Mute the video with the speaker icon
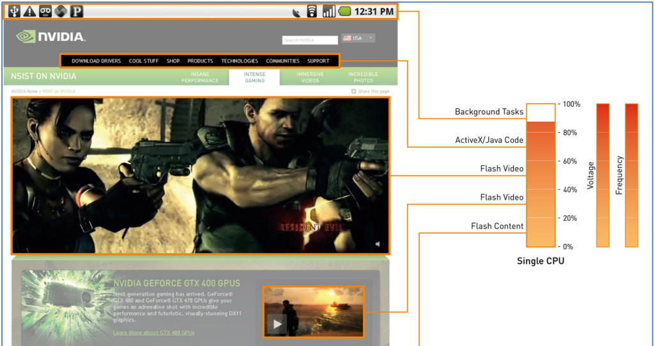Image resolution: width=655 pixels, height=346 pixels. click(378, 244)
